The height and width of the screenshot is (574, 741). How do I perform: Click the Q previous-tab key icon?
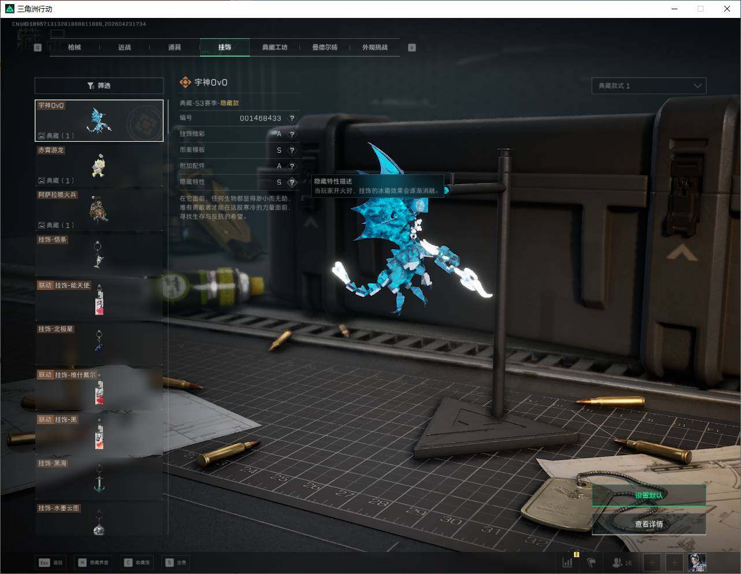coord(38,47)
